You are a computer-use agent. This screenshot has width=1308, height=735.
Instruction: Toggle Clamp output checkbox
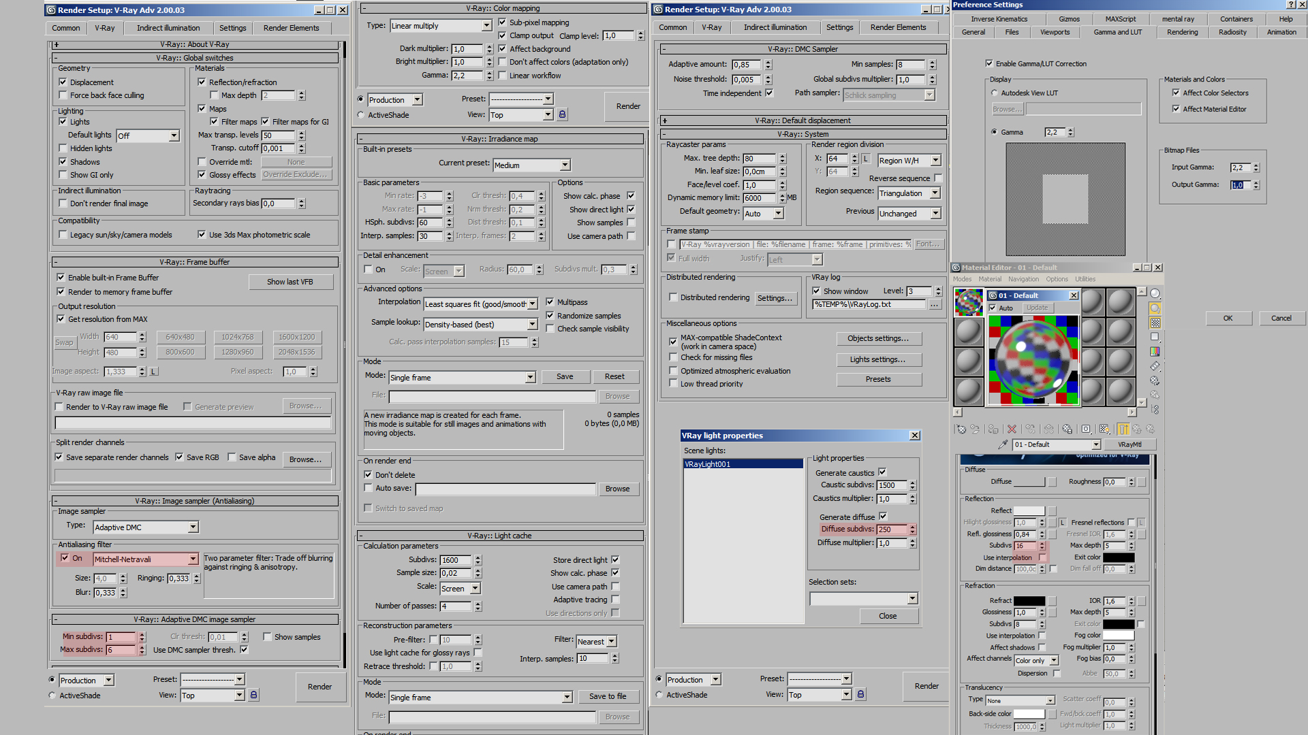tap(502, 35)
